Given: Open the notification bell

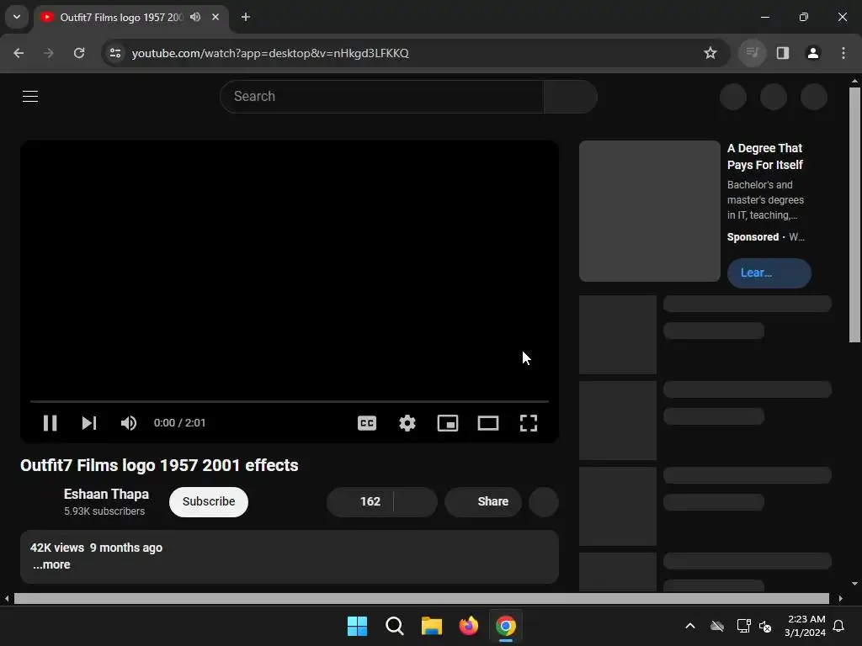Looking at the screenshot, I should 839,626.
